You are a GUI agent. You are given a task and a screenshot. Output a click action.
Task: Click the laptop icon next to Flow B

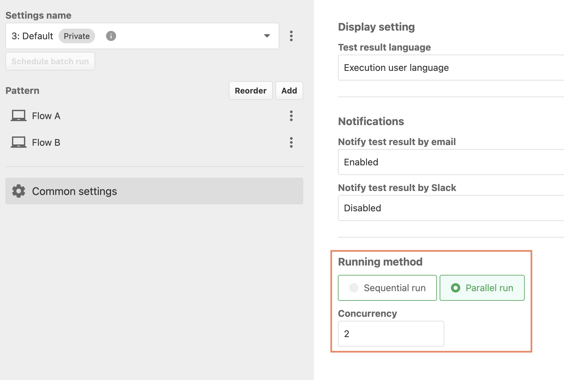pyautogui.click(x=19, y=142)
